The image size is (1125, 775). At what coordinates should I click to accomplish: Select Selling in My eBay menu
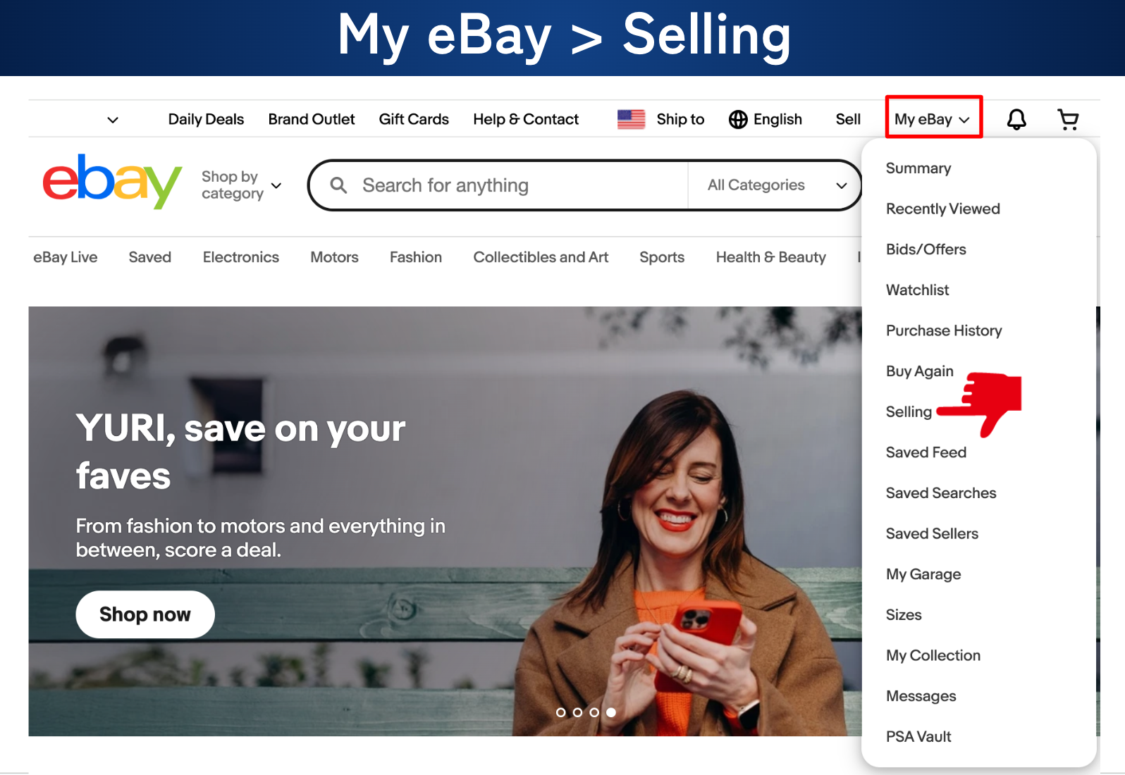[909, 412]
